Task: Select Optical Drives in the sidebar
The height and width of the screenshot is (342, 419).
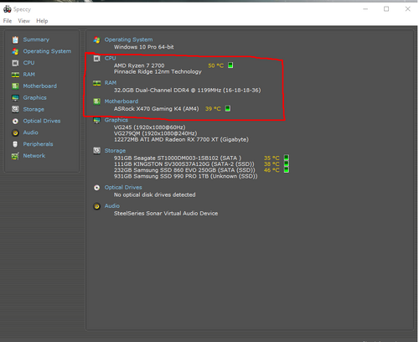Action: click(42, 121)
